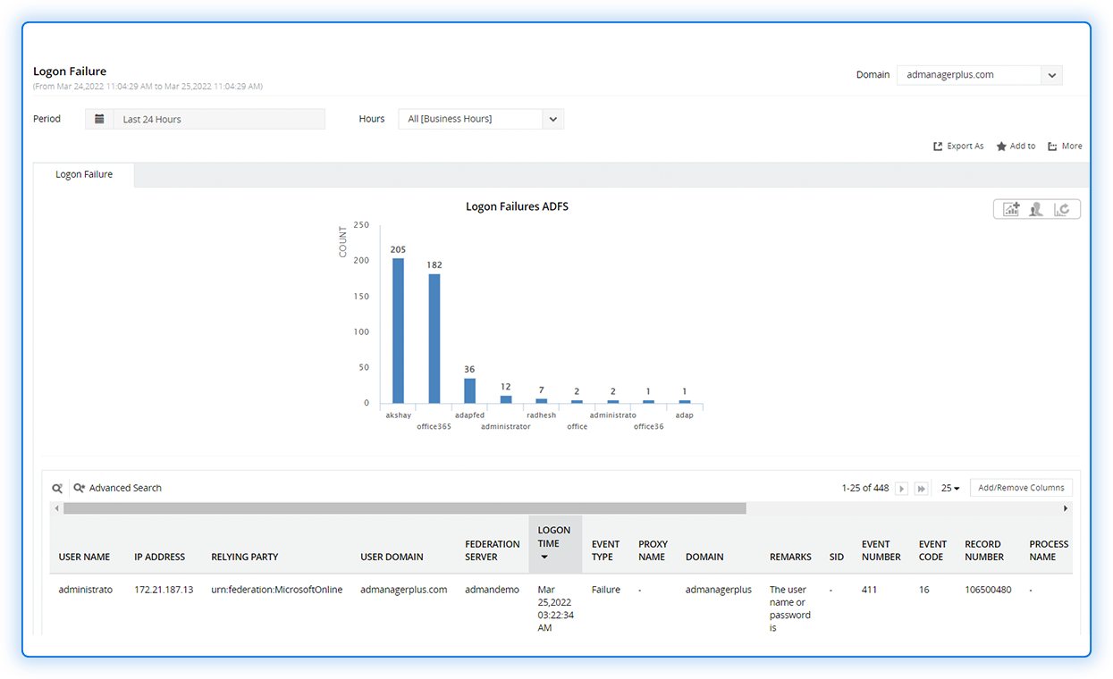1113x679 pixels.
Task: Click the quick search magnifier icon
Action: 57,489
